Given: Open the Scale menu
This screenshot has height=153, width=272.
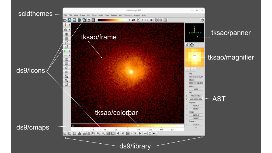Looking at the screenshot, I should pos(100,15).
